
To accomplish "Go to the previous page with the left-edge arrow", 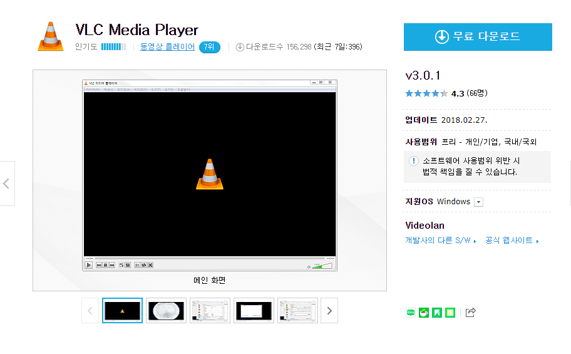I will tap(6, 184).
